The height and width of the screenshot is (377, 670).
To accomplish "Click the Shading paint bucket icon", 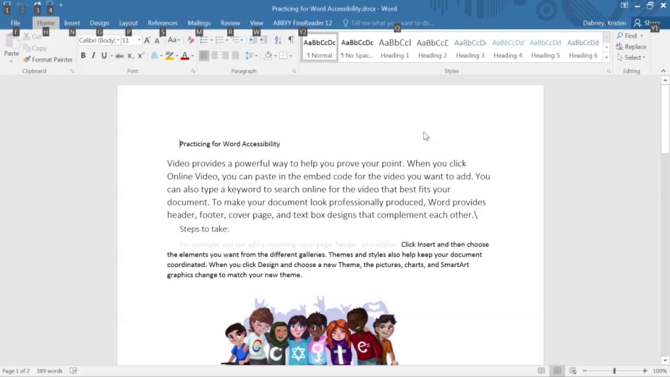I will [x=268, y=56].
